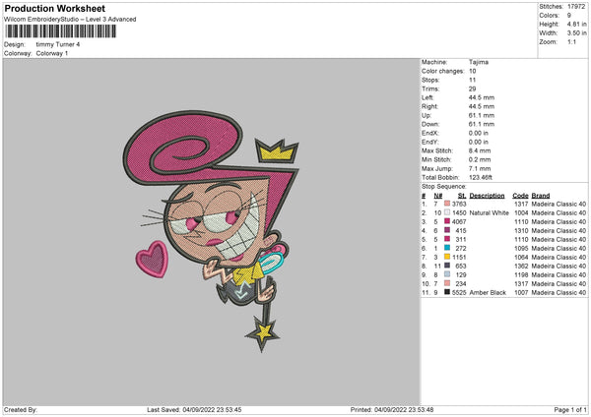Click the Min Stitch value 0.2 mm
This screenshot has height=417, width=591.
click(x=480, y=159)
